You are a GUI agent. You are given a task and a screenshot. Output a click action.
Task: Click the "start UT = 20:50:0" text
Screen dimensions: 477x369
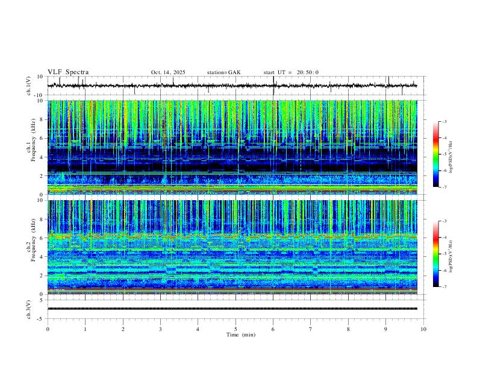point(291,72)
